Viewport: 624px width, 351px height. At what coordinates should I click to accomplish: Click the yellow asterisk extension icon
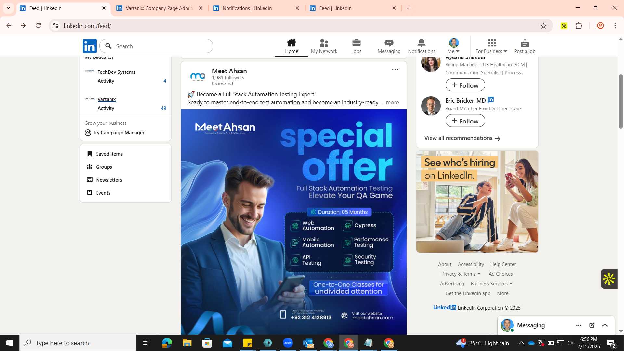[564, 26]
